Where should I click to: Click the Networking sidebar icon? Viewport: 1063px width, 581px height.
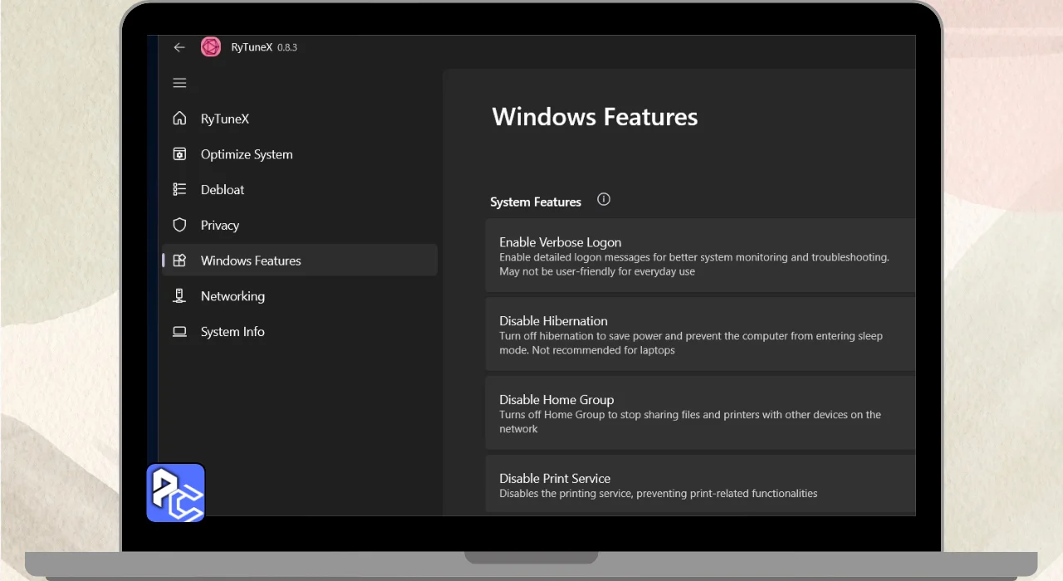tap(179, 296)
